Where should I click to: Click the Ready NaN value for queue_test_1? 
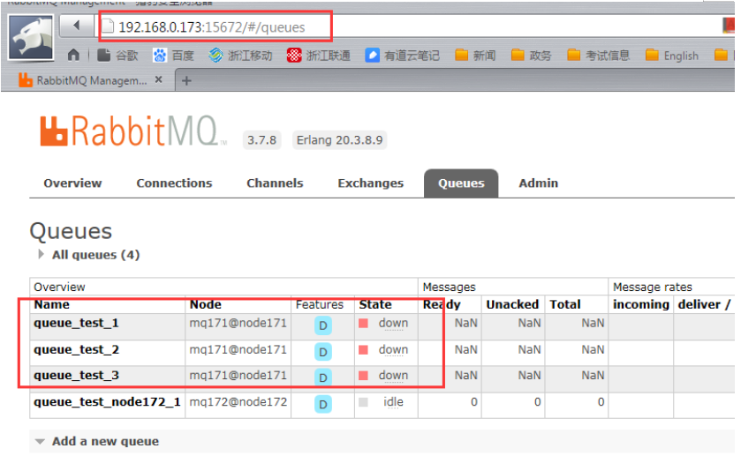click(466, 323)
